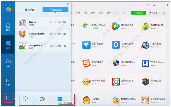Screen dimensions: 171x107
Task: Click the WPS Office icon
Action: pyautogui.click(x=145, y=63)
